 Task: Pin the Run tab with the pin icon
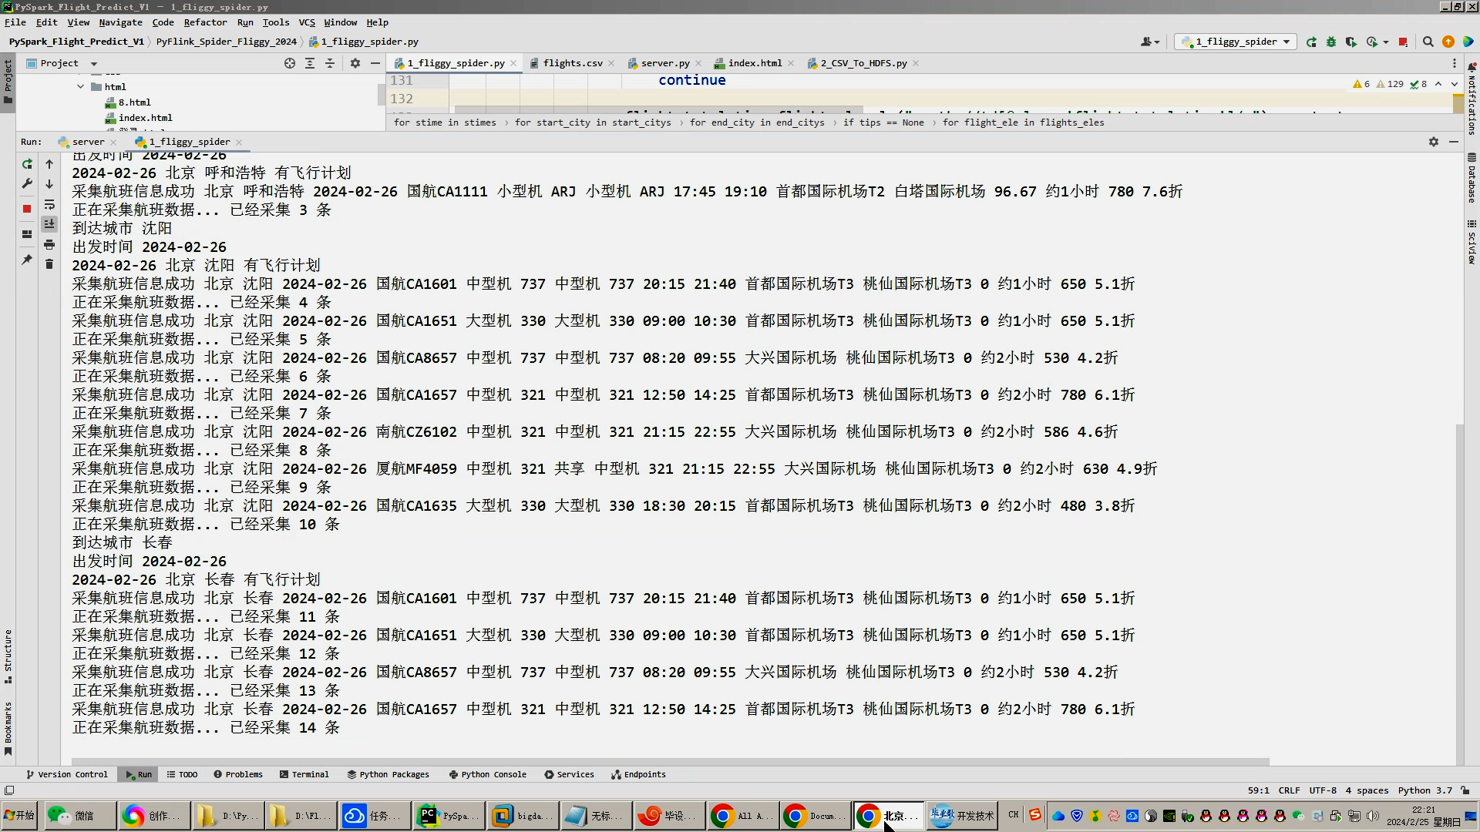point(27,260)
